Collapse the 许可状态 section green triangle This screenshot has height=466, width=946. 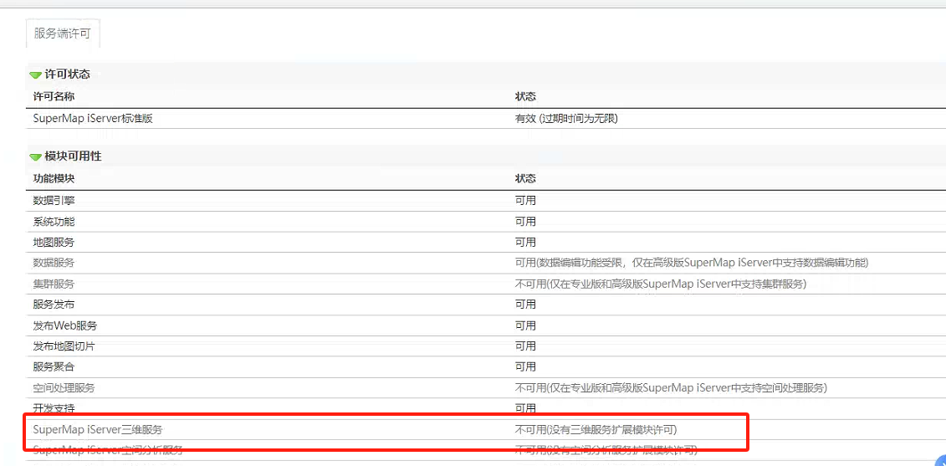(x=36, y=74)
